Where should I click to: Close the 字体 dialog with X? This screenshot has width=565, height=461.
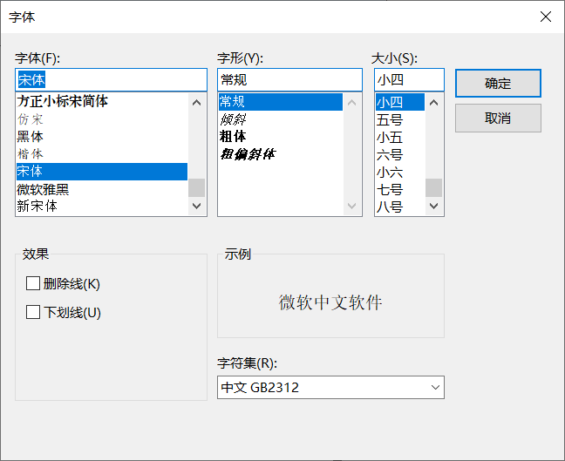pos(546,17)
